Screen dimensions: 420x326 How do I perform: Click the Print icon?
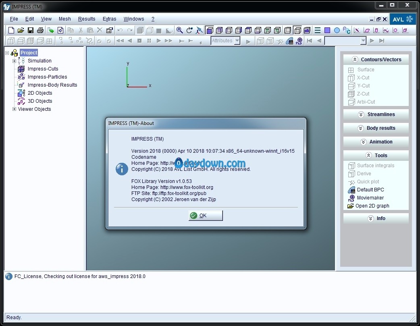(x=40, y=30)
